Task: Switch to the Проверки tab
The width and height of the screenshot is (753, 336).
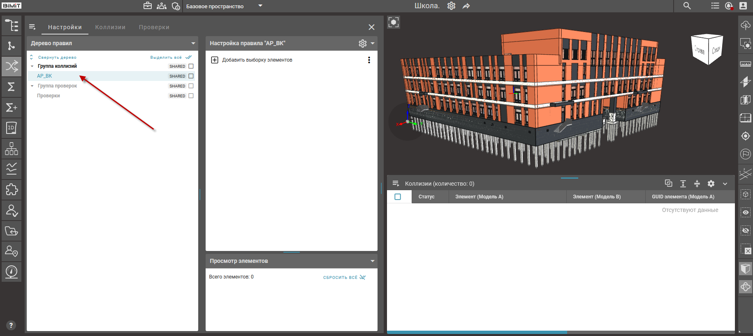Action: point(154,27)
